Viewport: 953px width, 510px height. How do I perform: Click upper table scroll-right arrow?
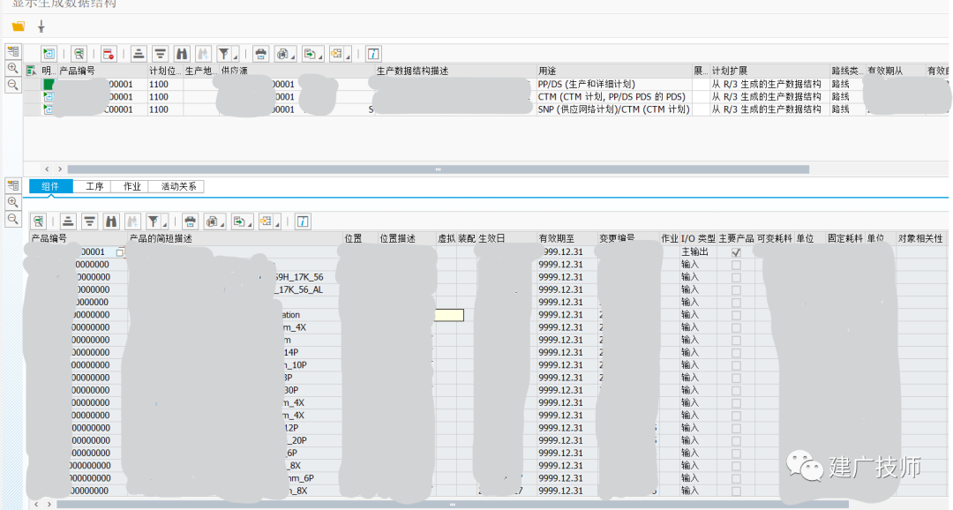coord(60,169)
